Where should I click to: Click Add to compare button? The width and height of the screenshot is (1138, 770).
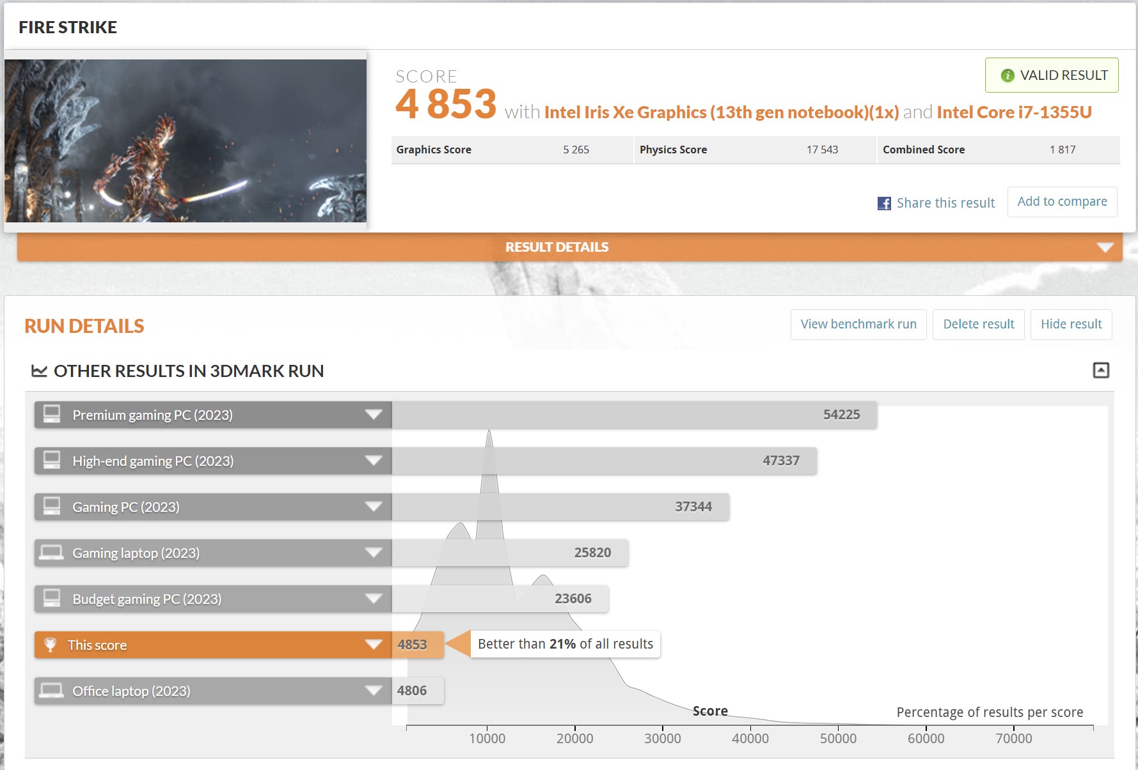1062,202
